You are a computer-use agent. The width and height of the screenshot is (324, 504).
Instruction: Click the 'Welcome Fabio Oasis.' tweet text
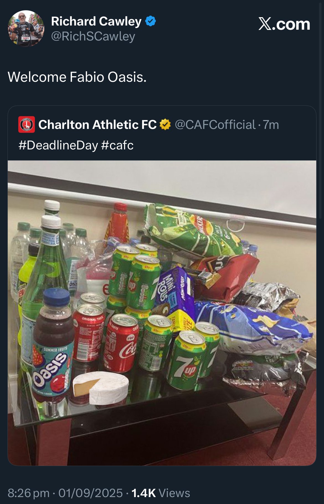77,77
